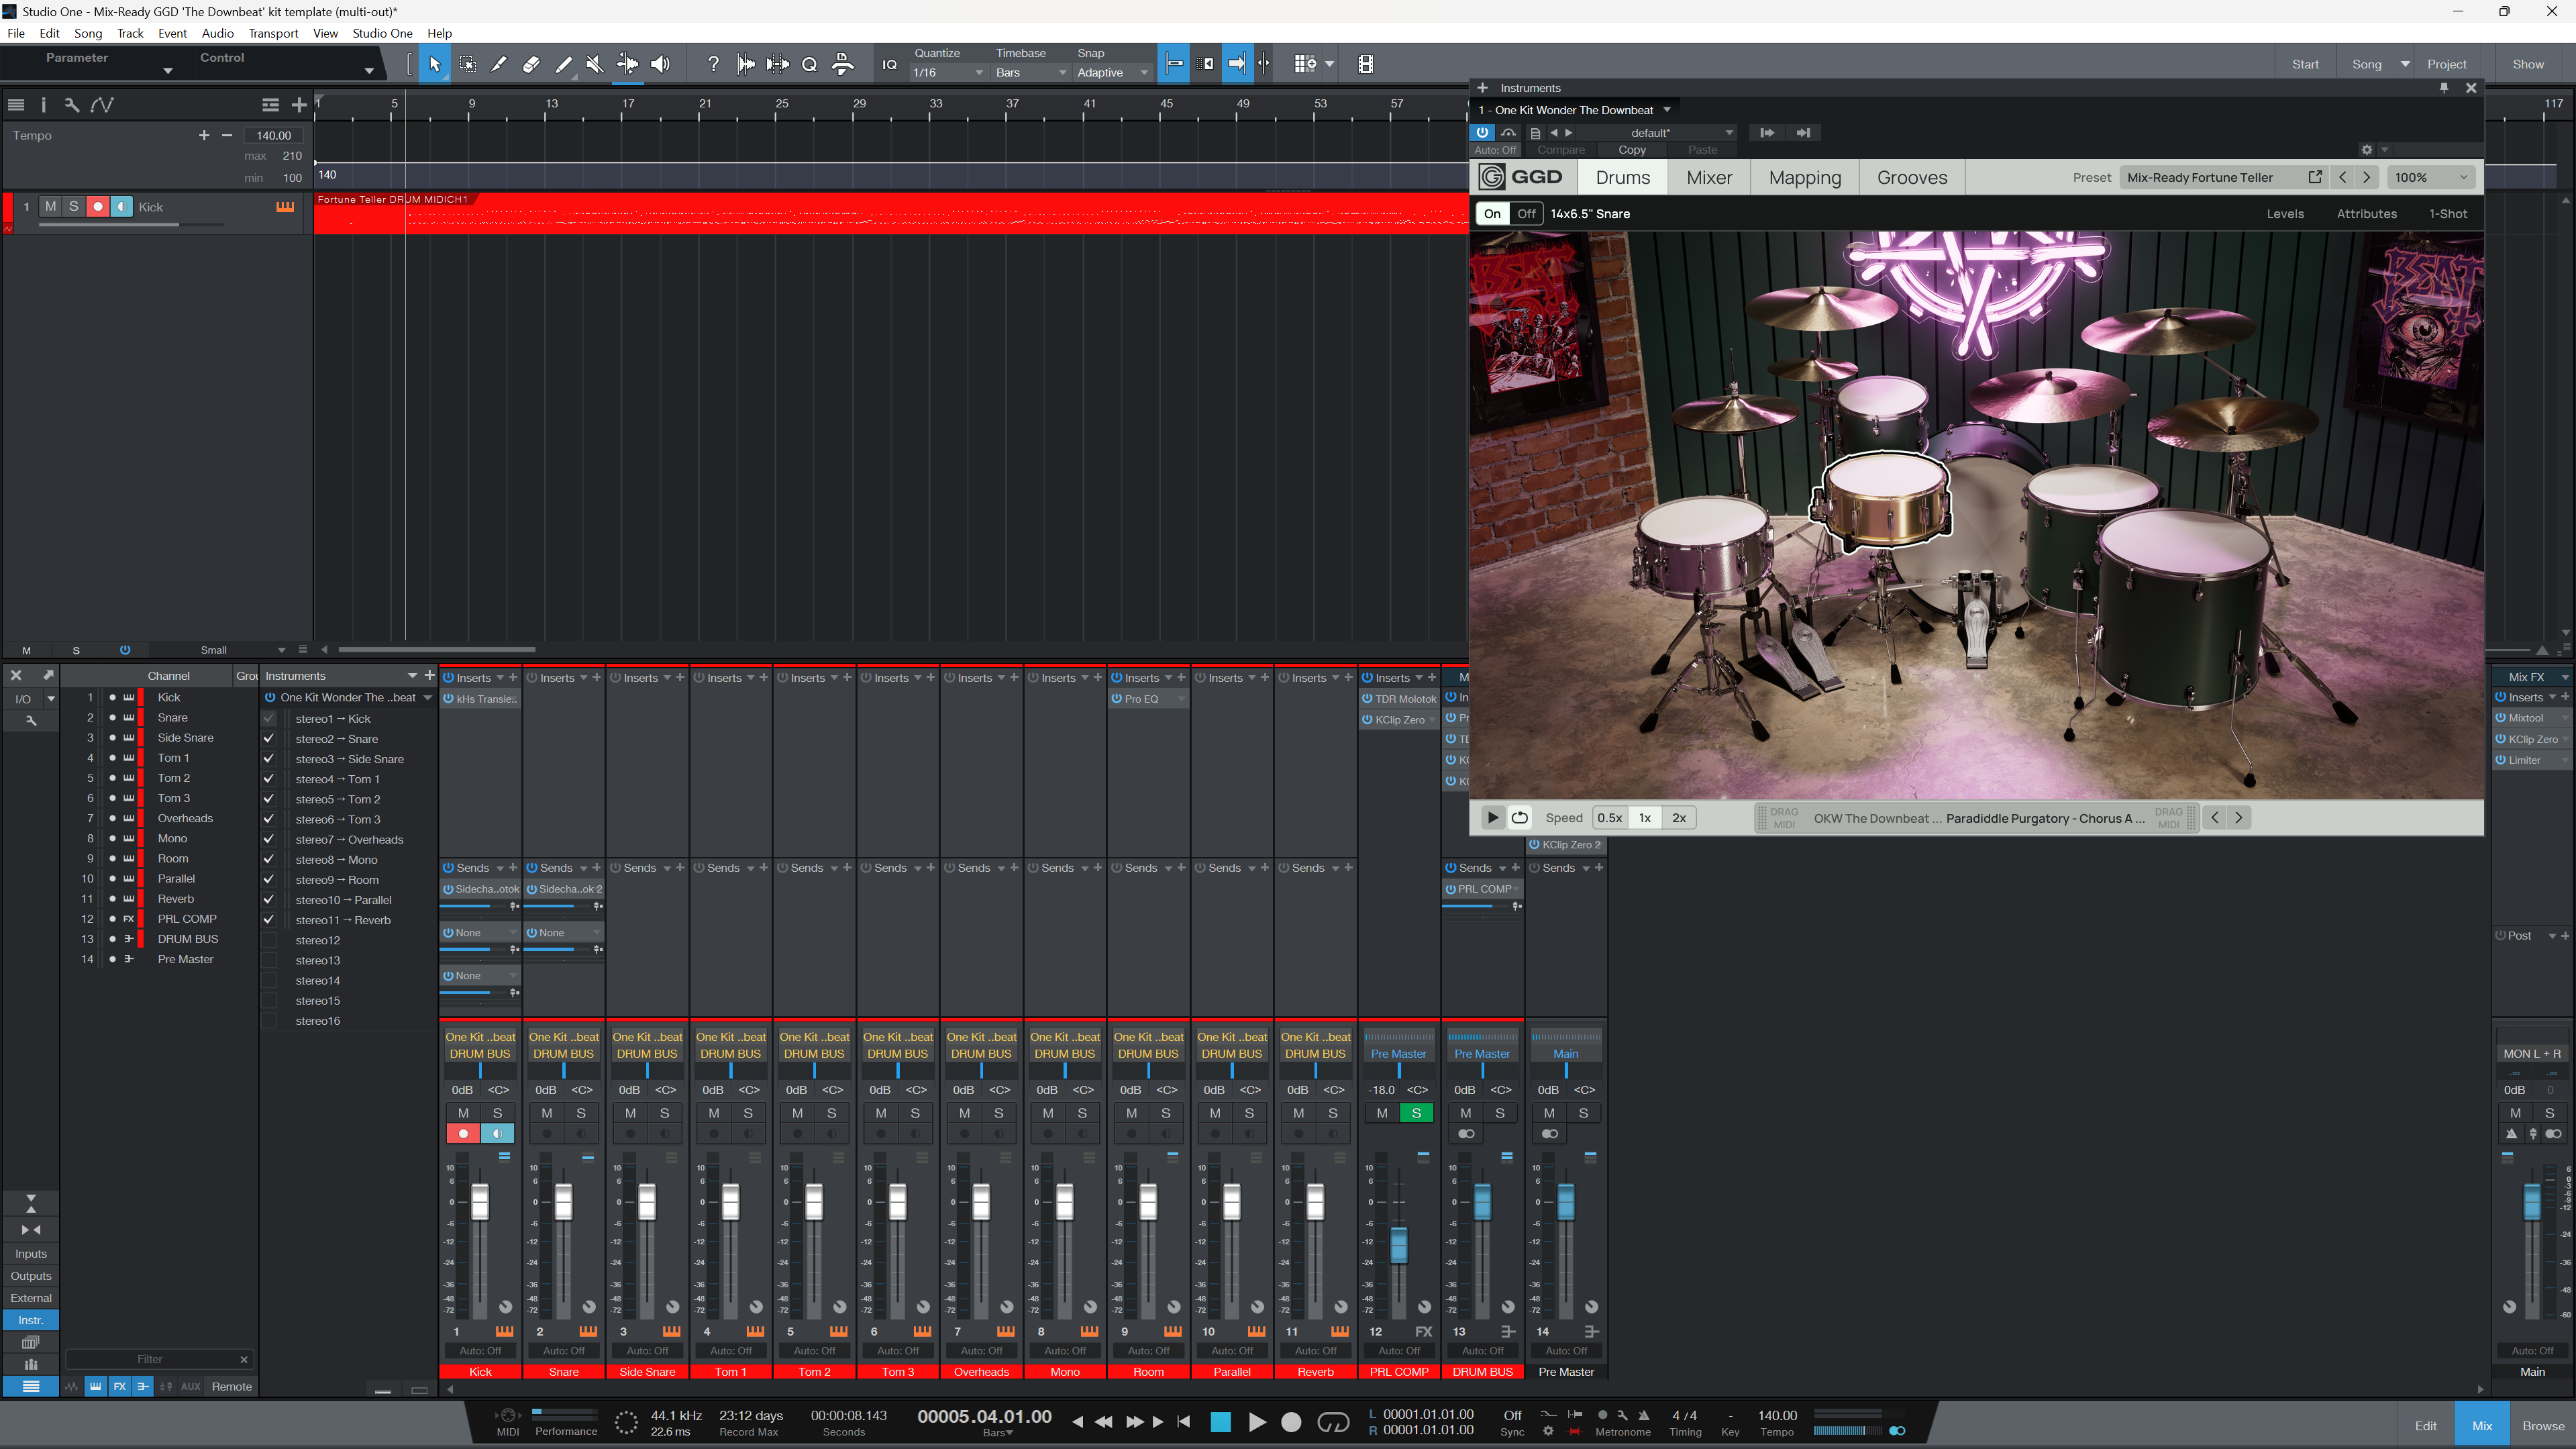Select the Eraser tool
This screenshot has height=1449, width=2576.
(531, 63)
